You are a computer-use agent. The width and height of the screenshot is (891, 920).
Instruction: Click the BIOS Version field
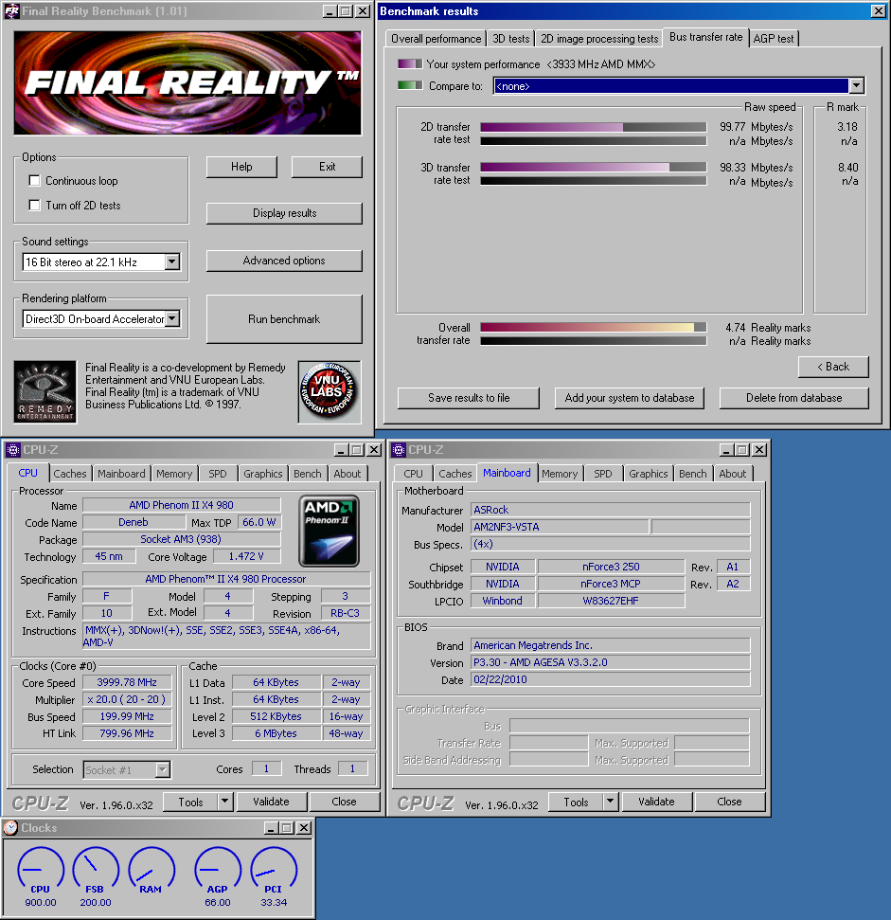tap(610, 662)
